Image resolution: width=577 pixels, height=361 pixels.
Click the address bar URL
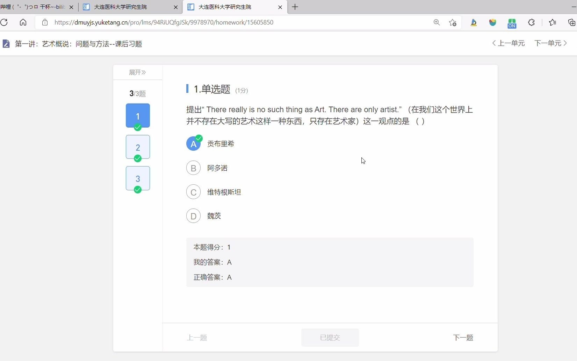tap(164, 22)
